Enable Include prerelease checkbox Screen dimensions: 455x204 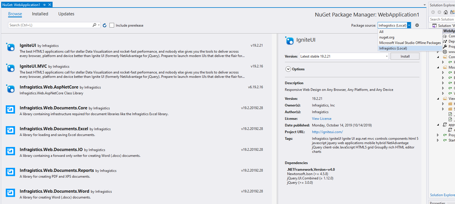[x=112, y=25]
